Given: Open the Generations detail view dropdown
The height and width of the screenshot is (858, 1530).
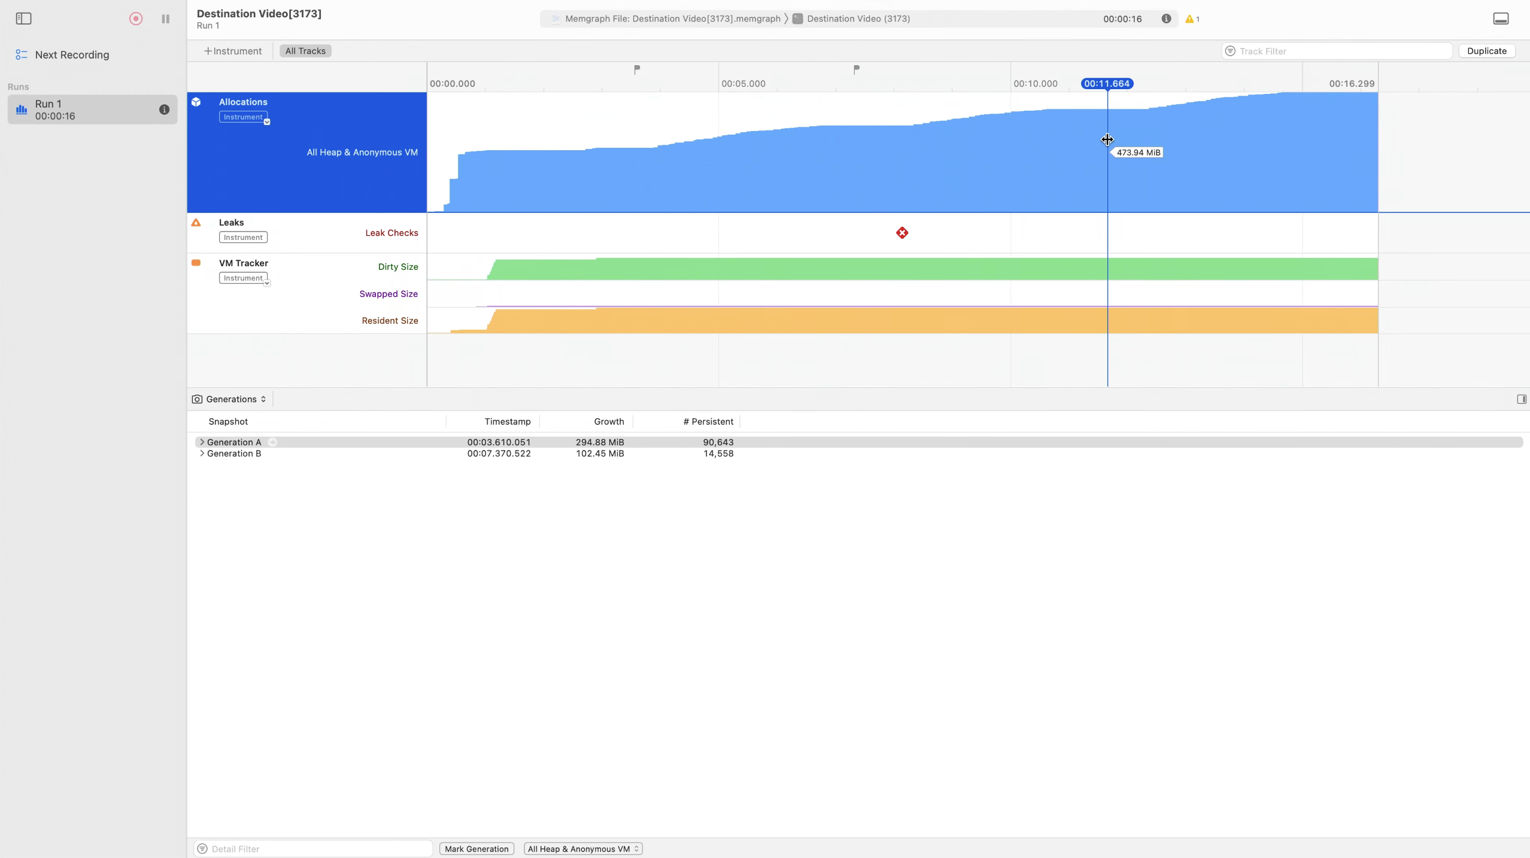Looking at the screenshot, I should [x=230, y=399].
